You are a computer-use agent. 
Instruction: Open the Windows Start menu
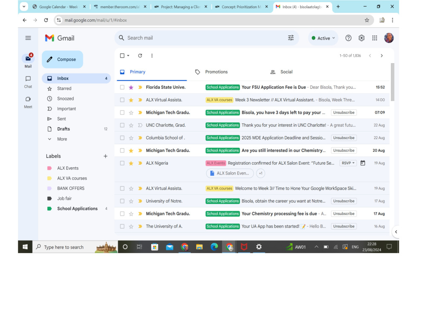25,247
